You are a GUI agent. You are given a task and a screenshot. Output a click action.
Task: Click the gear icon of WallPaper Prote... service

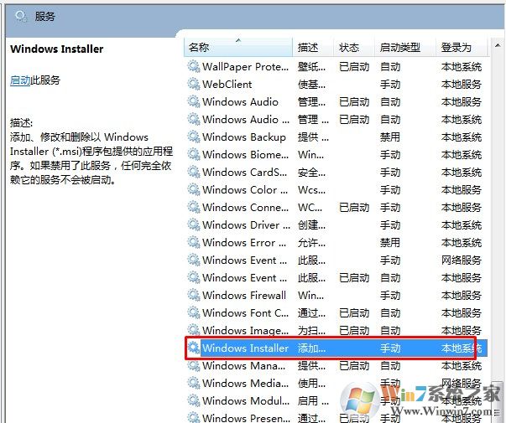point(194,66)
